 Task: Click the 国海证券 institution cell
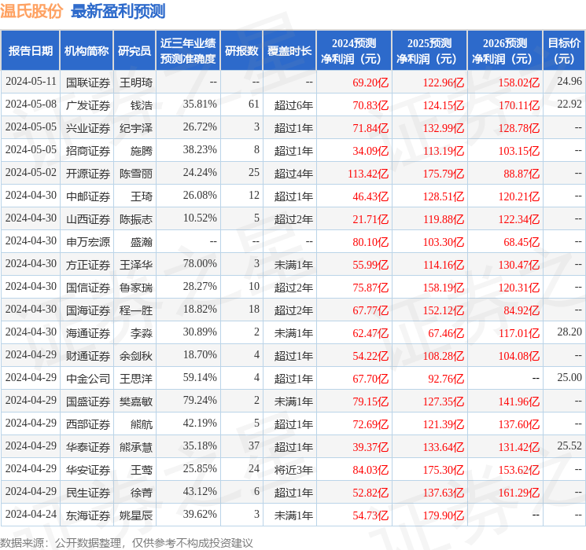[x=88, y=310]
